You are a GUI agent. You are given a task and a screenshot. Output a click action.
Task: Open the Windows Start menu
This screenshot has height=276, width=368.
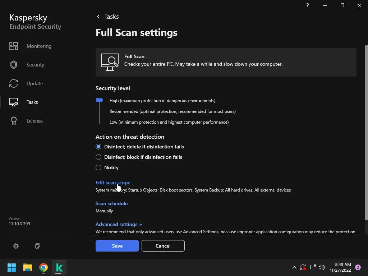coord(11,267)
